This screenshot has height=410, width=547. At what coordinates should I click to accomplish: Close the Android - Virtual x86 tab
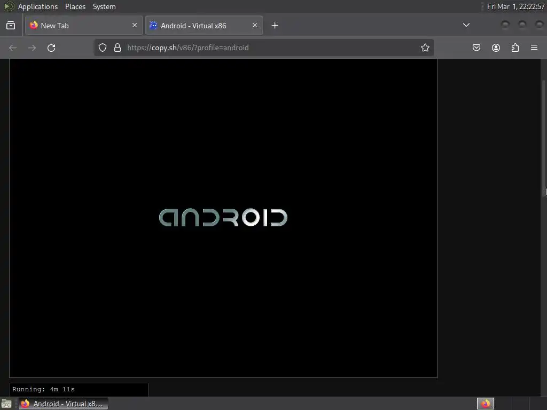click(255, 26)
